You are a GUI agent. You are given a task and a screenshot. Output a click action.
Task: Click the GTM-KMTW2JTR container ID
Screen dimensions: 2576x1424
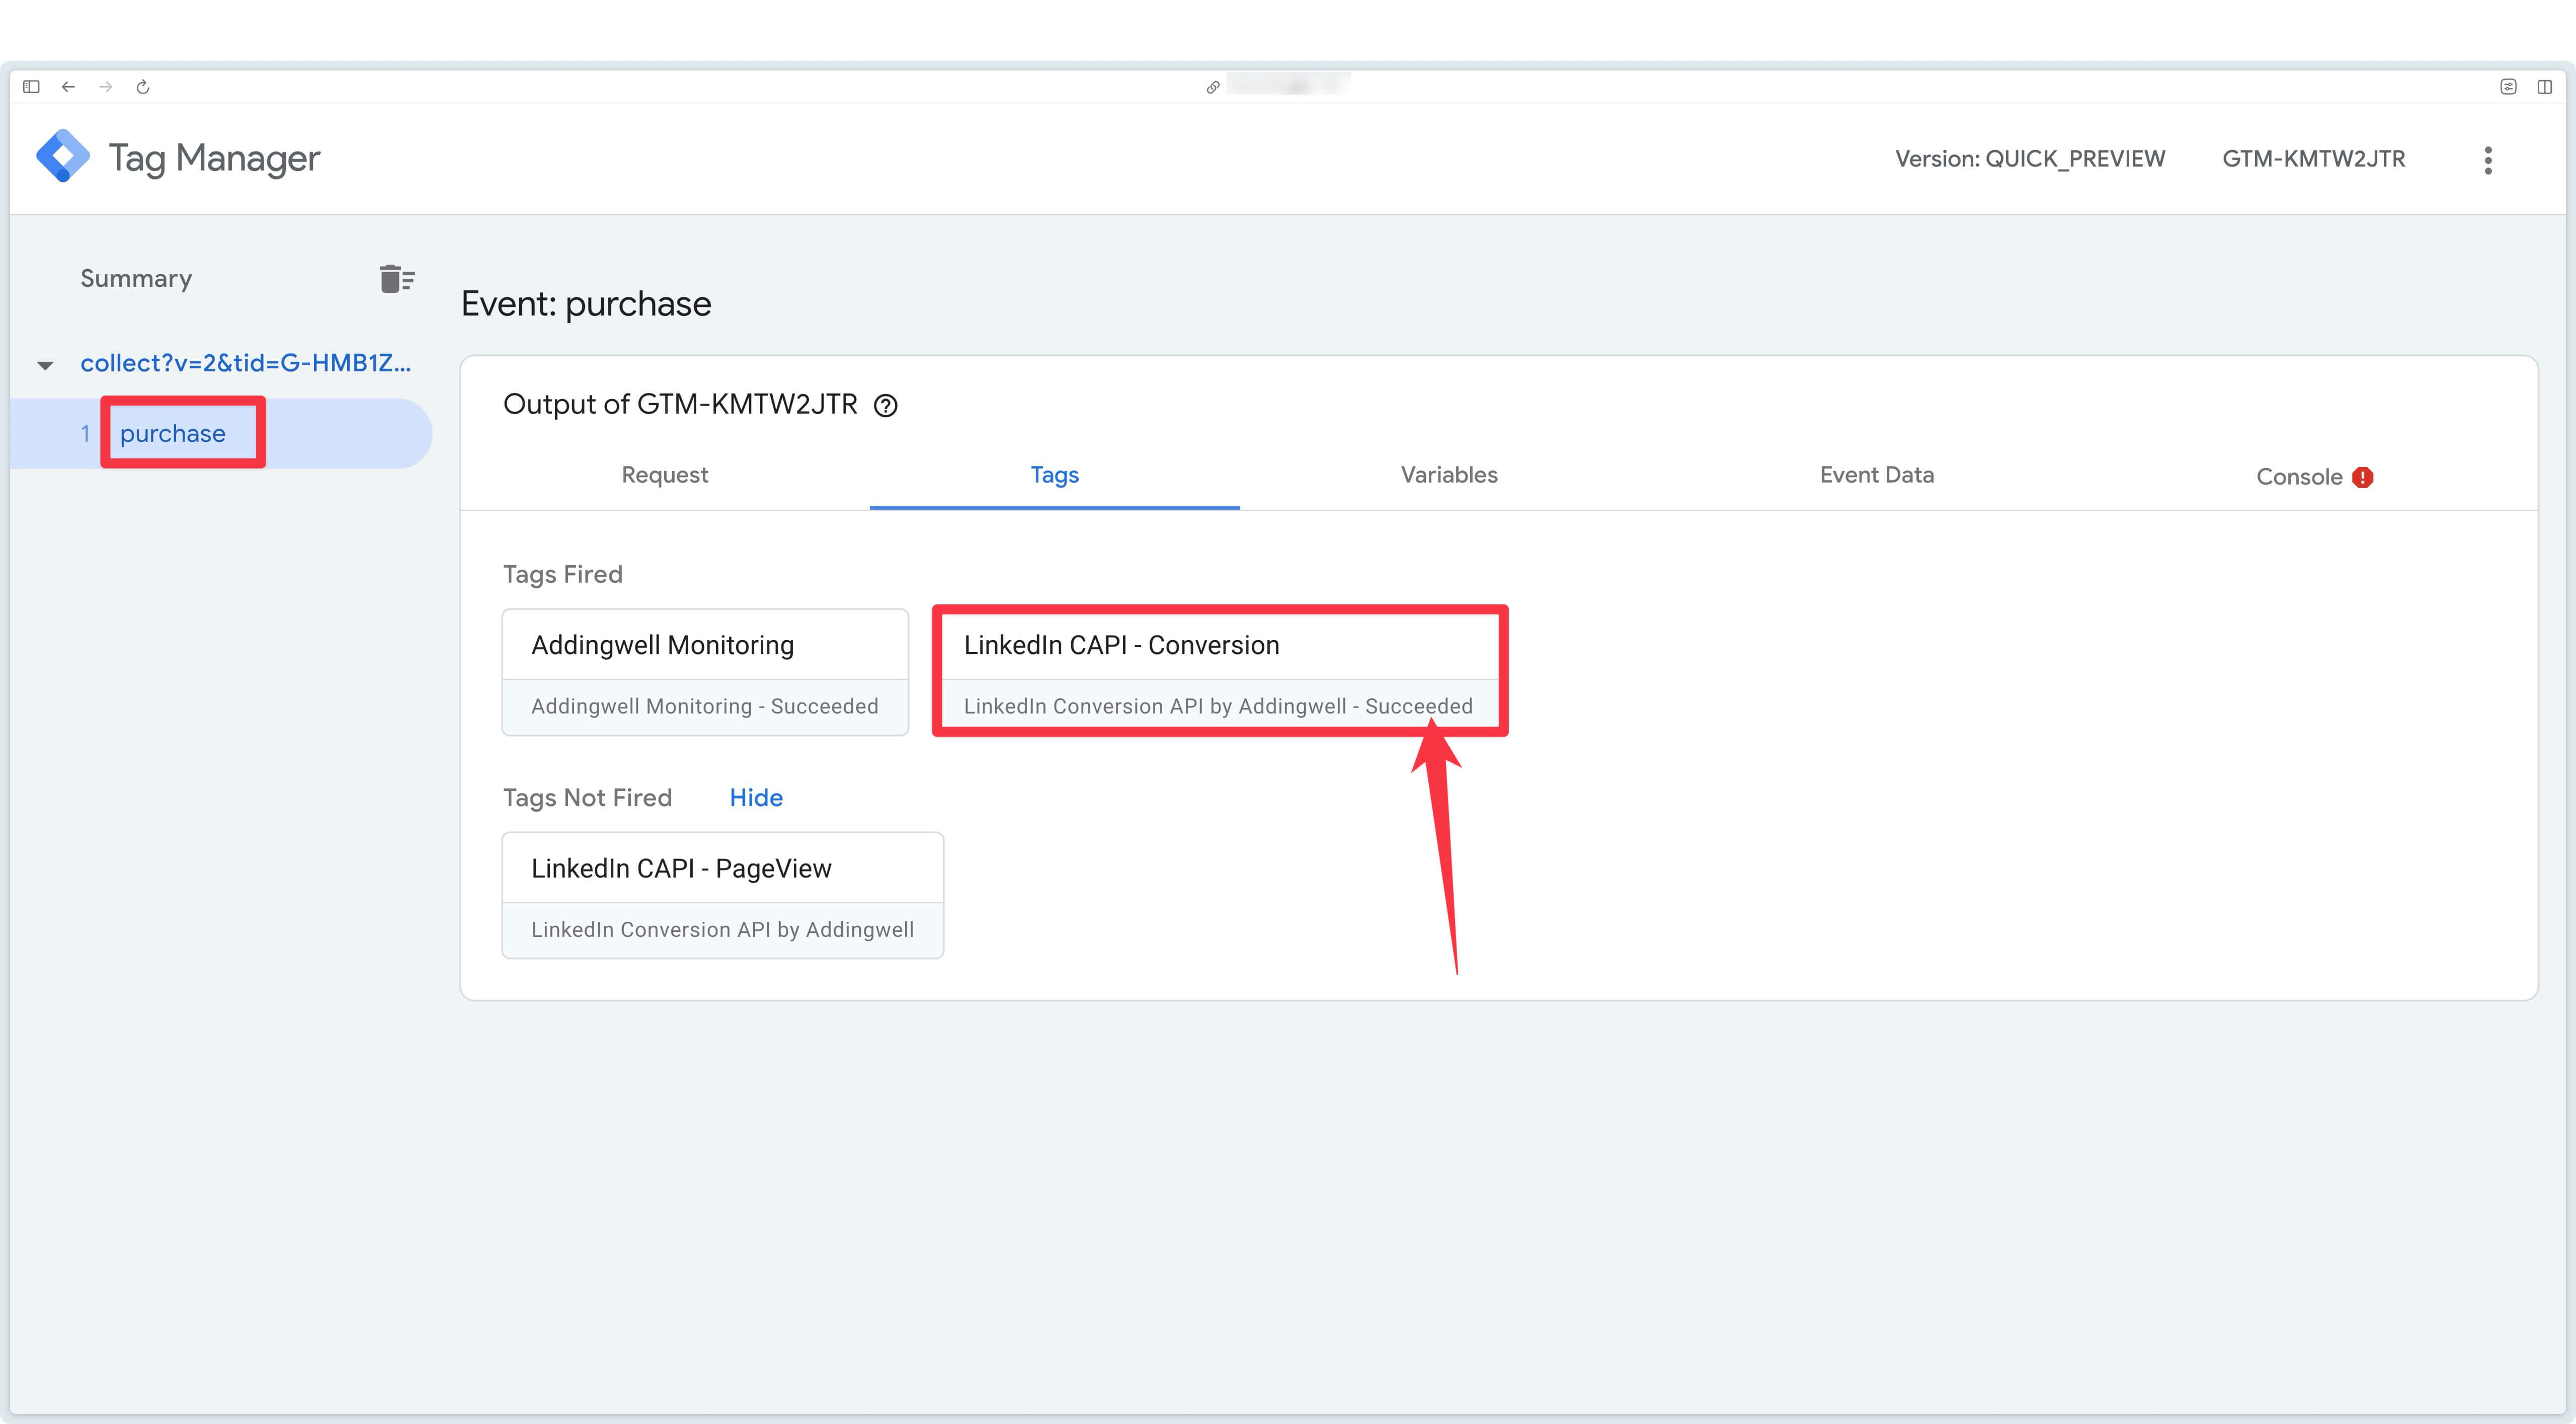pyautogui.click(x=2314, y=159)
